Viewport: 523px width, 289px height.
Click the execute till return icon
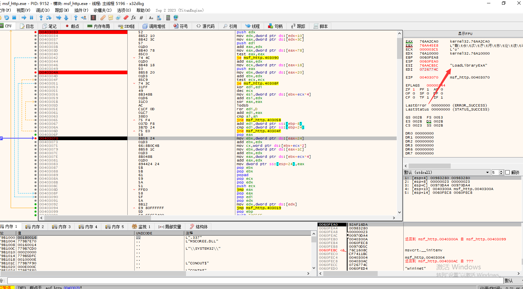[x=76, y=18]
